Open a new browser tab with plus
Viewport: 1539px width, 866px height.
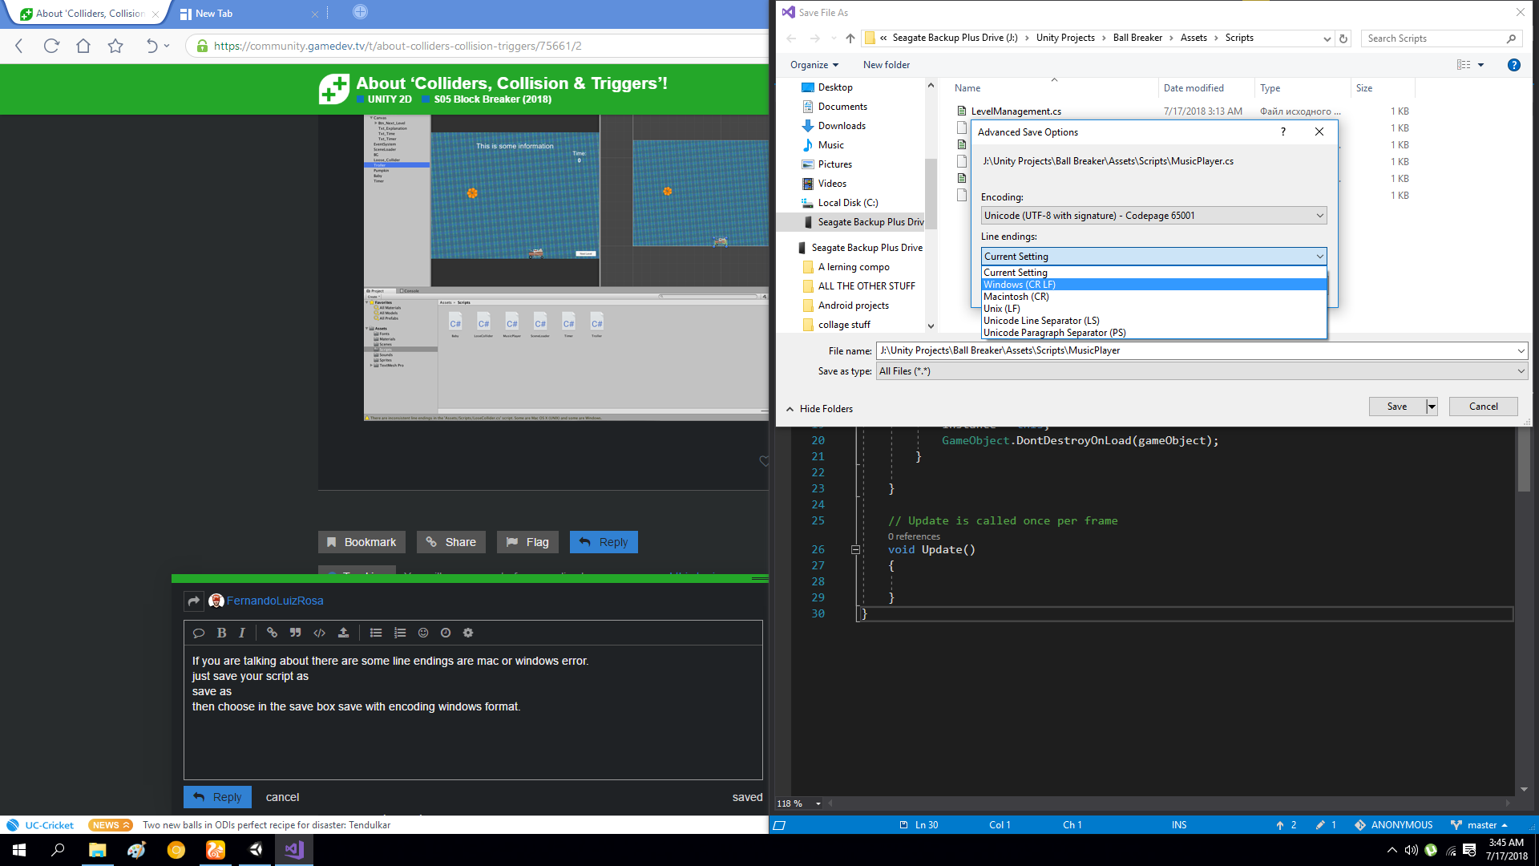tap(360, 12)
